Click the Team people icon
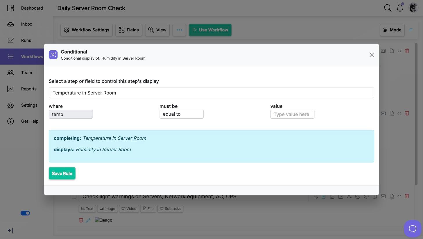 click(10, 73)
